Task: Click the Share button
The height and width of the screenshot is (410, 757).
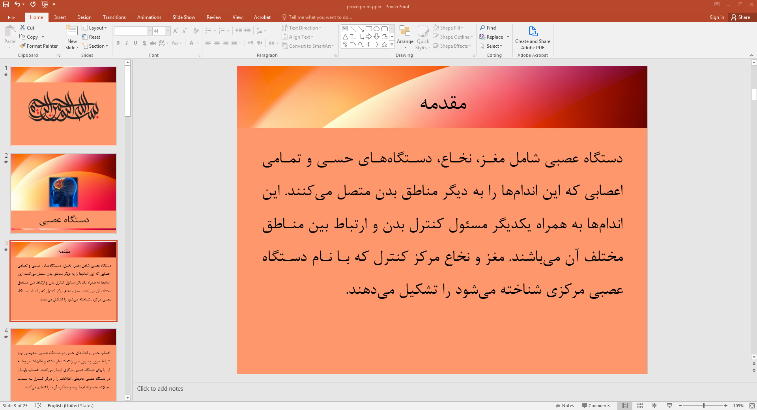Action: pos(740,17)
